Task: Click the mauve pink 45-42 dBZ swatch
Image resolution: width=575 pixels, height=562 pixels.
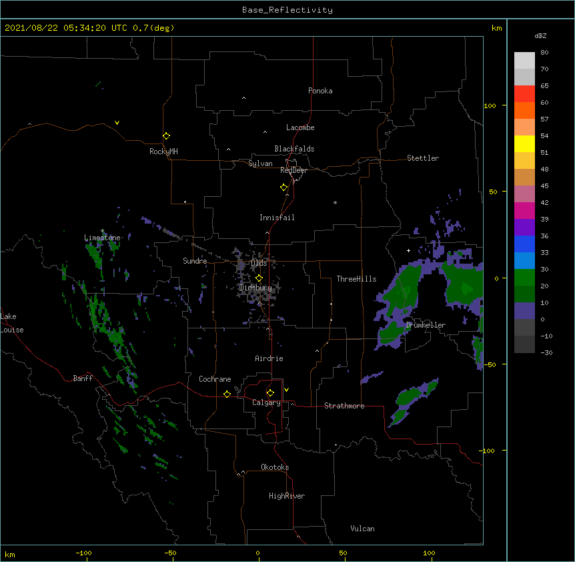Action: (524, 194)
